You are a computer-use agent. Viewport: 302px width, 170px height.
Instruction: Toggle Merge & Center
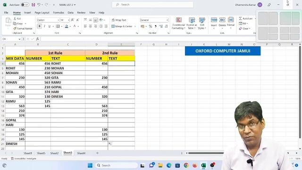(122, 26)
